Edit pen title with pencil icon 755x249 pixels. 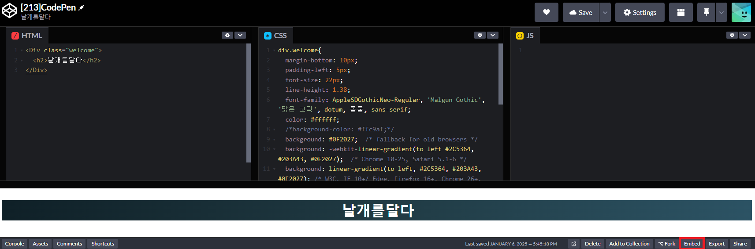82,7
